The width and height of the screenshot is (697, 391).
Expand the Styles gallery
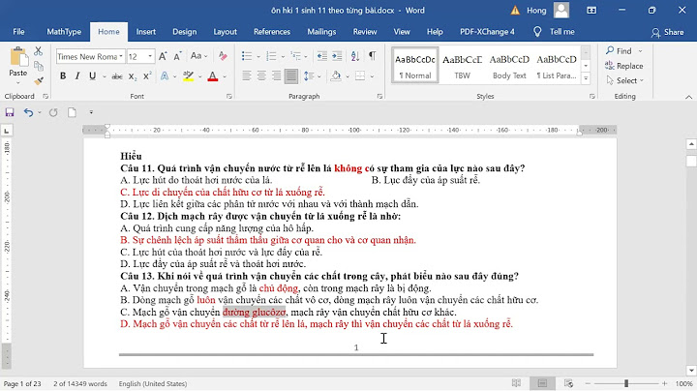click(586, 79)
